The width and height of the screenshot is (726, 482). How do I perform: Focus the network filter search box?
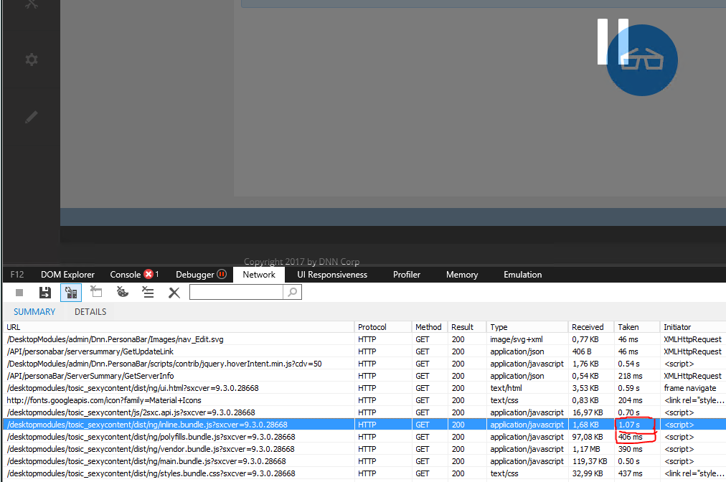coord(237,292)
